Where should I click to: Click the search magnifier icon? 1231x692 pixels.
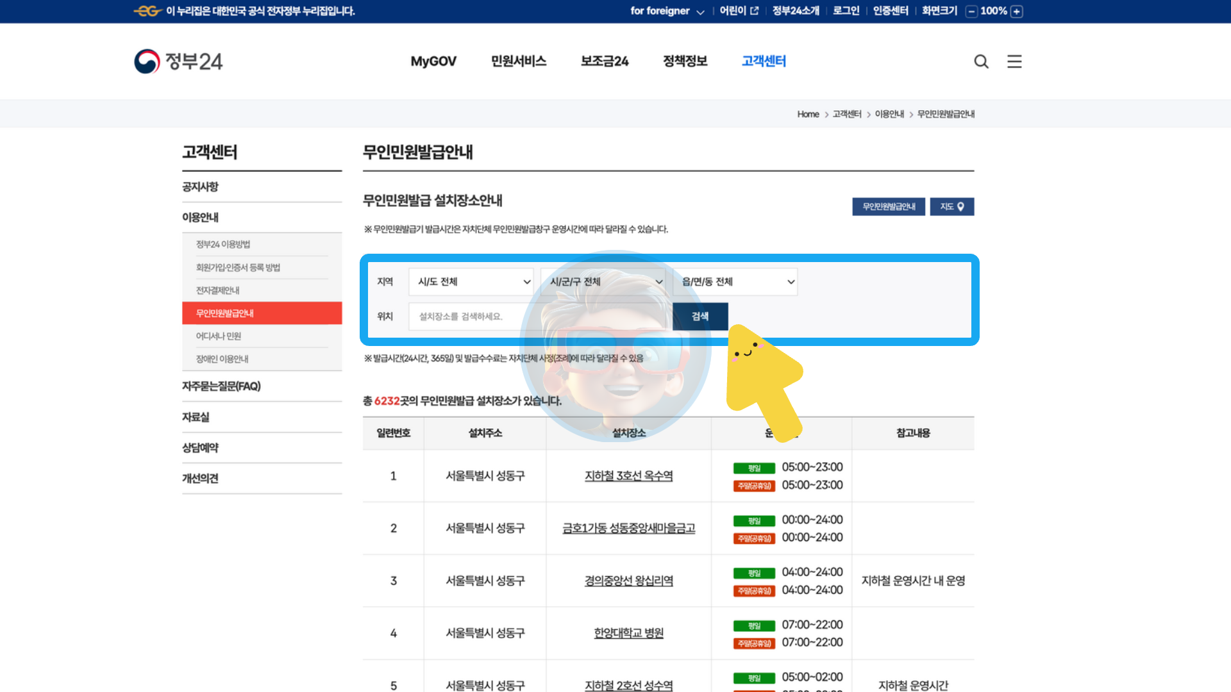point(981,62)
